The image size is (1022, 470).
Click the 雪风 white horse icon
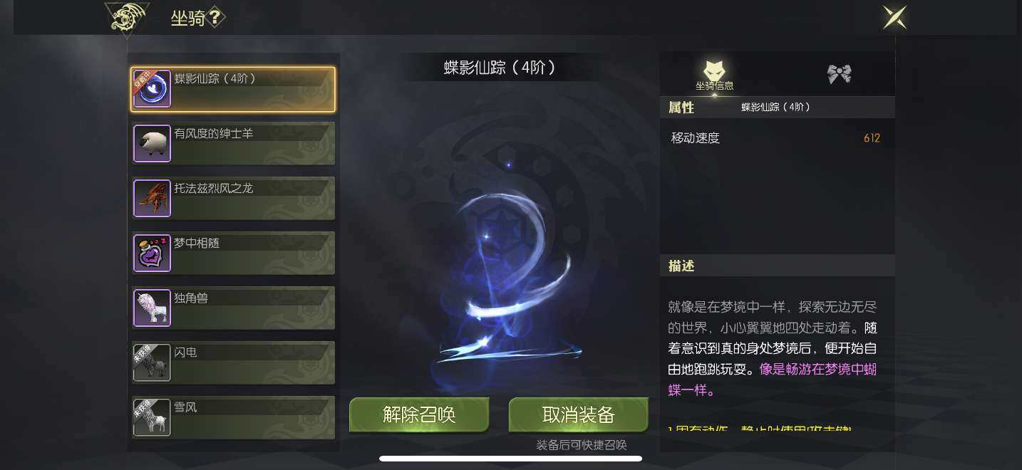[x=152, y=418]
